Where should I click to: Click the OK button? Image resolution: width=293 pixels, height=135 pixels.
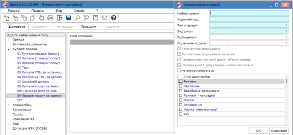click(x=258, y=131)
